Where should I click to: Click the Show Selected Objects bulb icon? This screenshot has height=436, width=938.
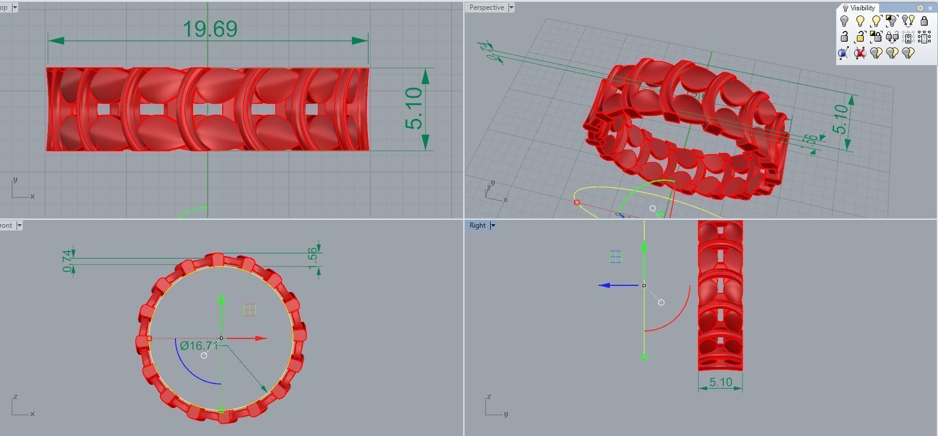tap(876, 21)
